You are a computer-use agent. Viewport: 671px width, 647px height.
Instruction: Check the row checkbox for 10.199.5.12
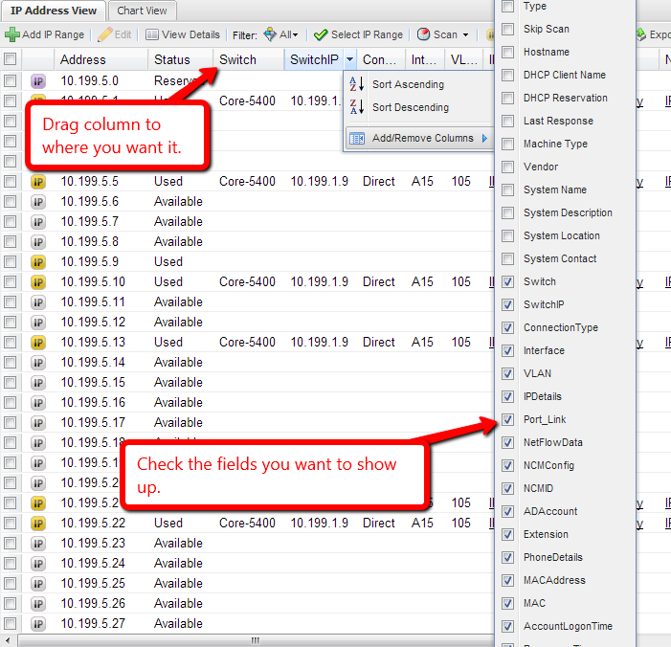coord(10,323)
